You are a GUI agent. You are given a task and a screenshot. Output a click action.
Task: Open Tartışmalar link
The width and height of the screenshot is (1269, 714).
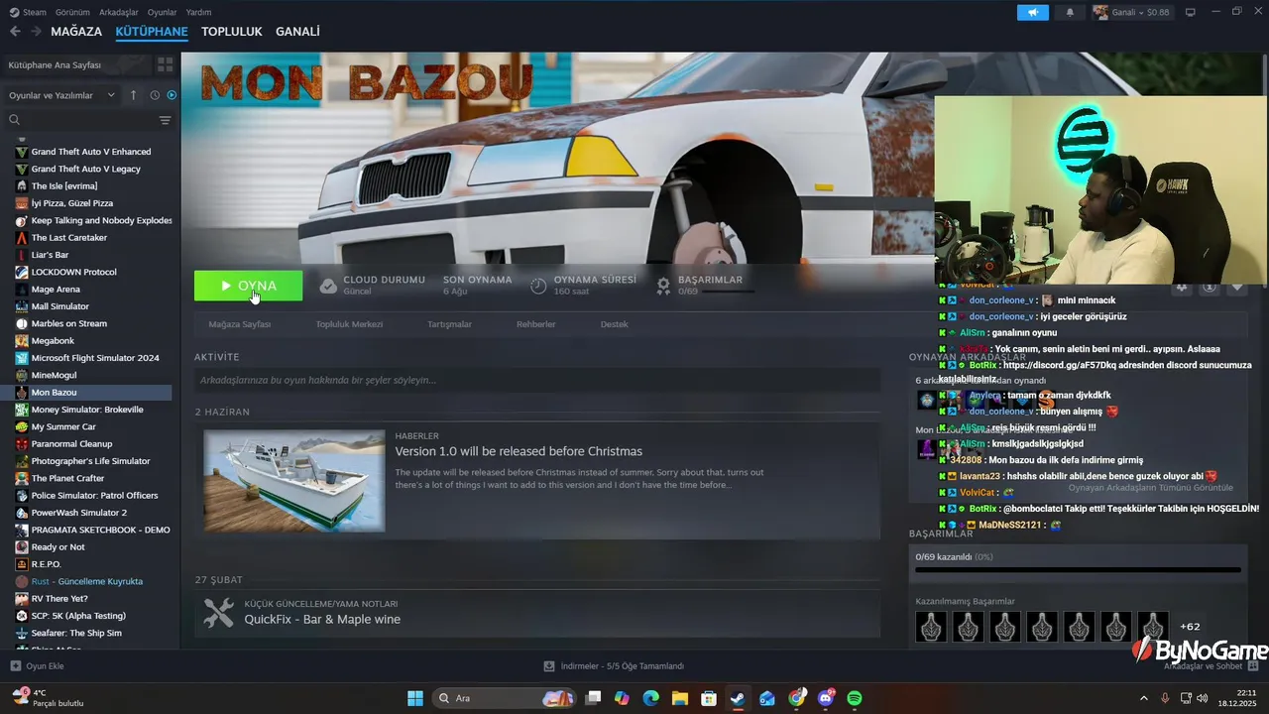[x=449, y=324]
